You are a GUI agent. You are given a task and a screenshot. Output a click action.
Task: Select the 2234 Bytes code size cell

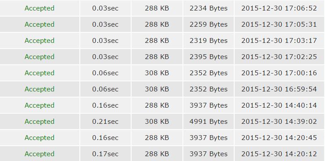pos(208,8)
